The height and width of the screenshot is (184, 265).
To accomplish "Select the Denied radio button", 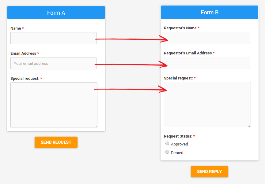I will click(167, 152).
